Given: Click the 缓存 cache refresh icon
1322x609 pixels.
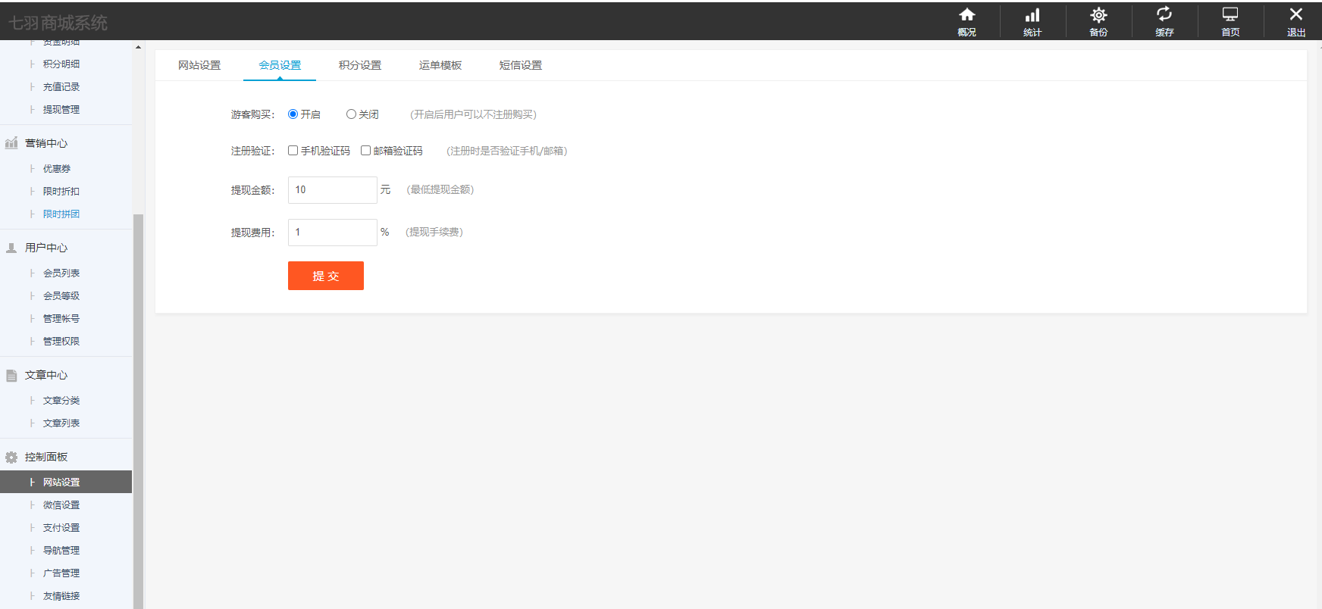Looking at the screenshot, I should click(x=1164, y=15).
